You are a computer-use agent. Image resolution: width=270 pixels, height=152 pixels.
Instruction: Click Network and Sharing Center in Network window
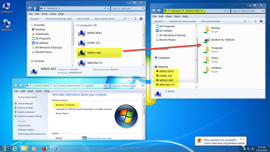(x=59, y=19)
